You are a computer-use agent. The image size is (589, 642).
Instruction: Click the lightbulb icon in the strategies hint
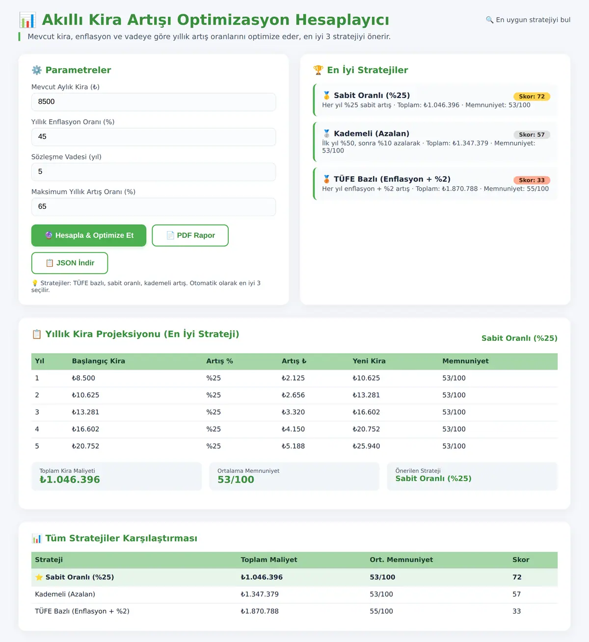pos(35,283)
